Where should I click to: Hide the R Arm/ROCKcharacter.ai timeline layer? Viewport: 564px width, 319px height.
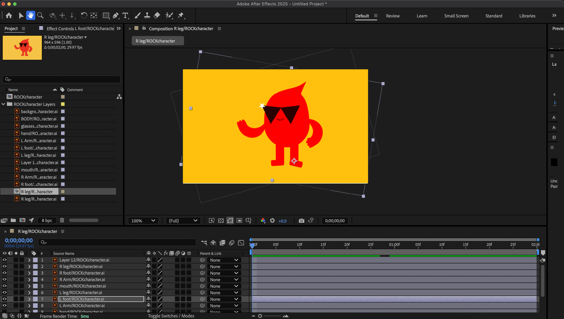point(4,280)
